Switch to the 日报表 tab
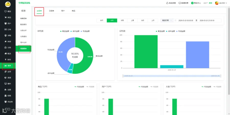 coord(51,11)
